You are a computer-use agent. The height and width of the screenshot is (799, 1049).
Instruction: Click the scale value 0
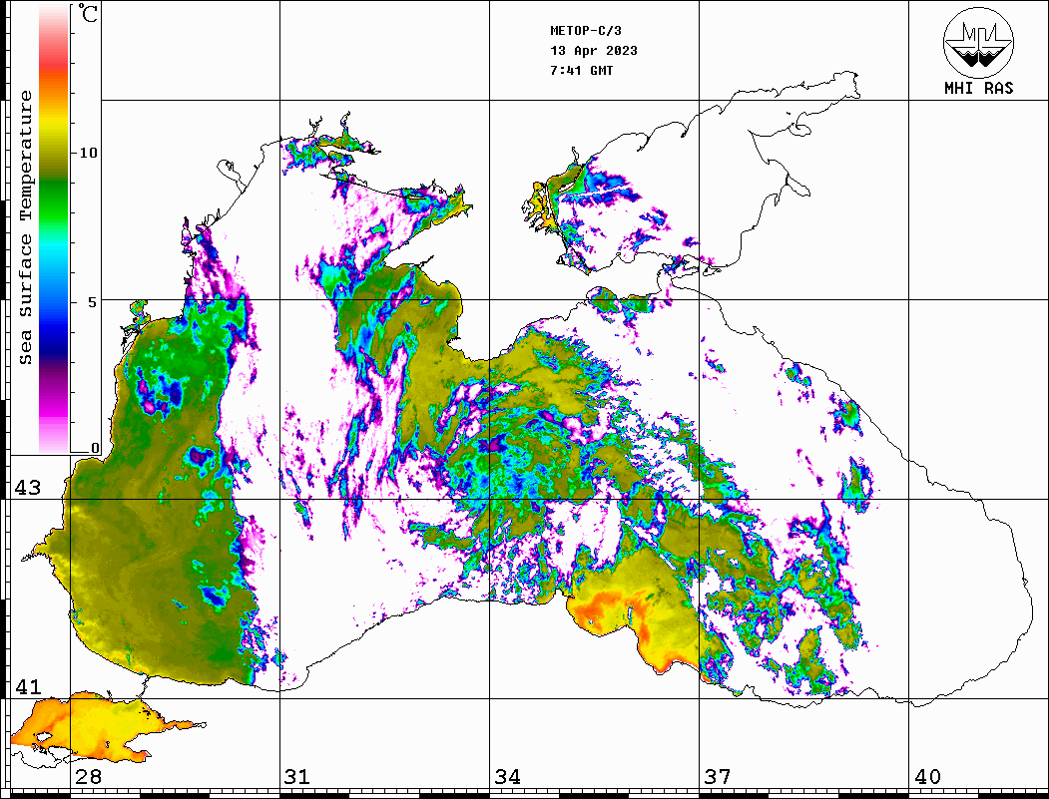[95, 448]
